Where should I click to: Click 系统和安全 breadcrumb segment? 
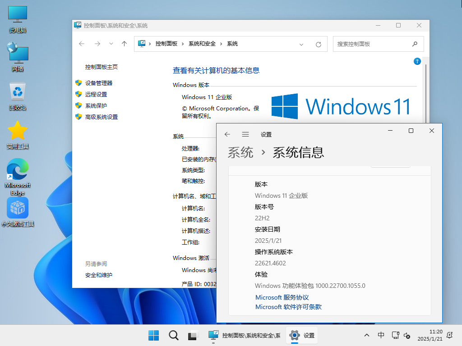click(202, 44)
